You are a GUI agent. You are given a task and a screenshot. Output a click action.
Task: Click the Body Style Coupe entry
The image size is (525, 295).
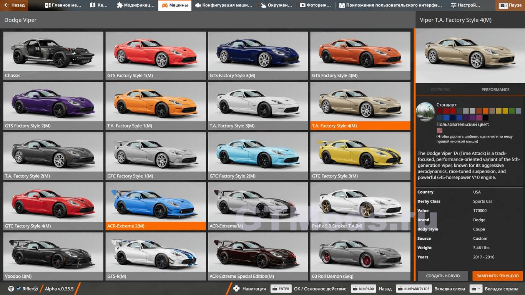pyautogui.click(x=470, y=229)
